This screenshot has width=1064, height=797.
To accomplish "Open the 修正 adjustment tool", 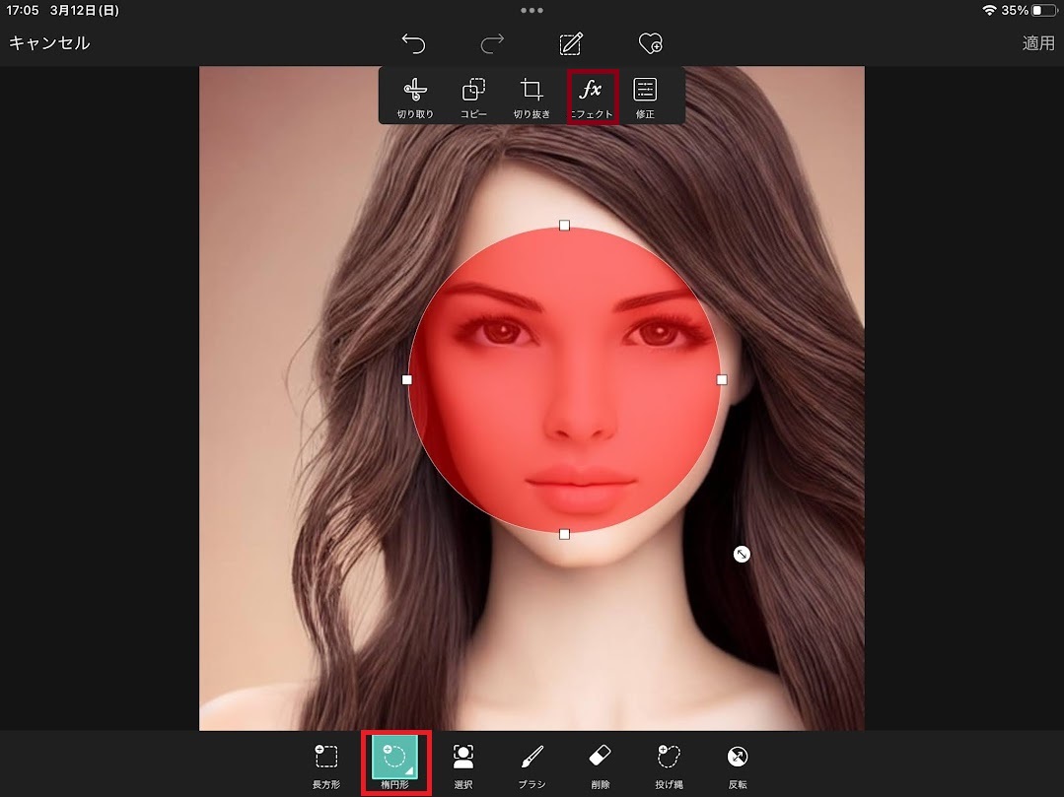I will (645, 97).
